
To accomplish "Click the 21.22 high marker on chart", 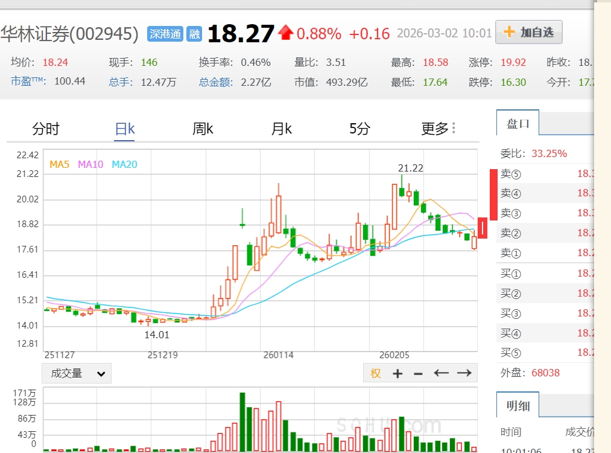I will pyautogui.click(x=410, y=168).
